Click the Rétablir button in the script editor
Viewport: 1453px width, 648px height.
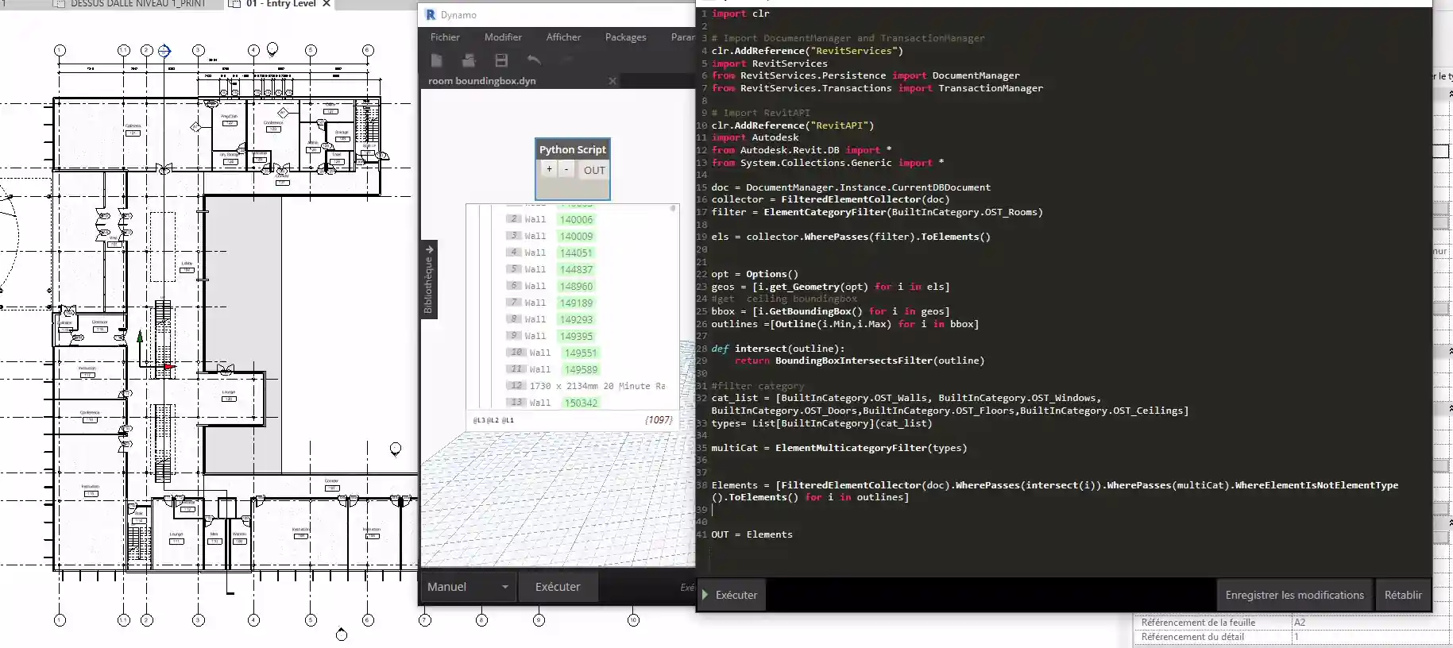click(1403, 595)
